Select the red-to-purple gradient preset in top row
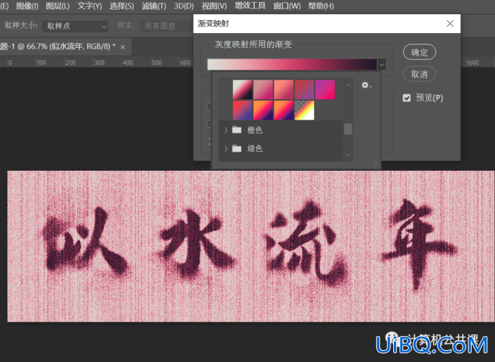The height and width of the screenshot is (362, 495). (x=304, y=89)
